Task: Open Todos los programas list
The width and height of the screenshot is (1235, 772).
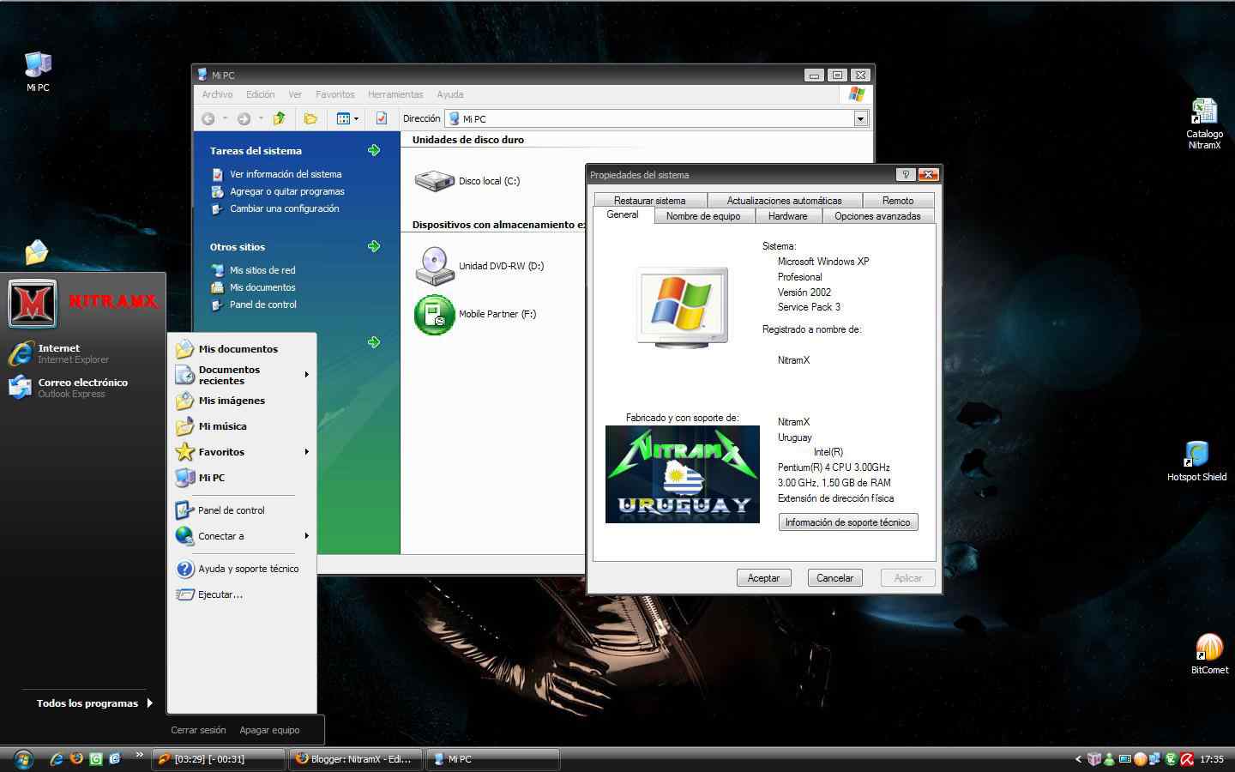Action: tap(93, 703)
